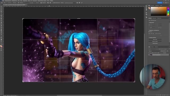Image resolution: width=170 pixels, height=96 pixels.
Task: Select the Object Selection tool
Action: 1,12
